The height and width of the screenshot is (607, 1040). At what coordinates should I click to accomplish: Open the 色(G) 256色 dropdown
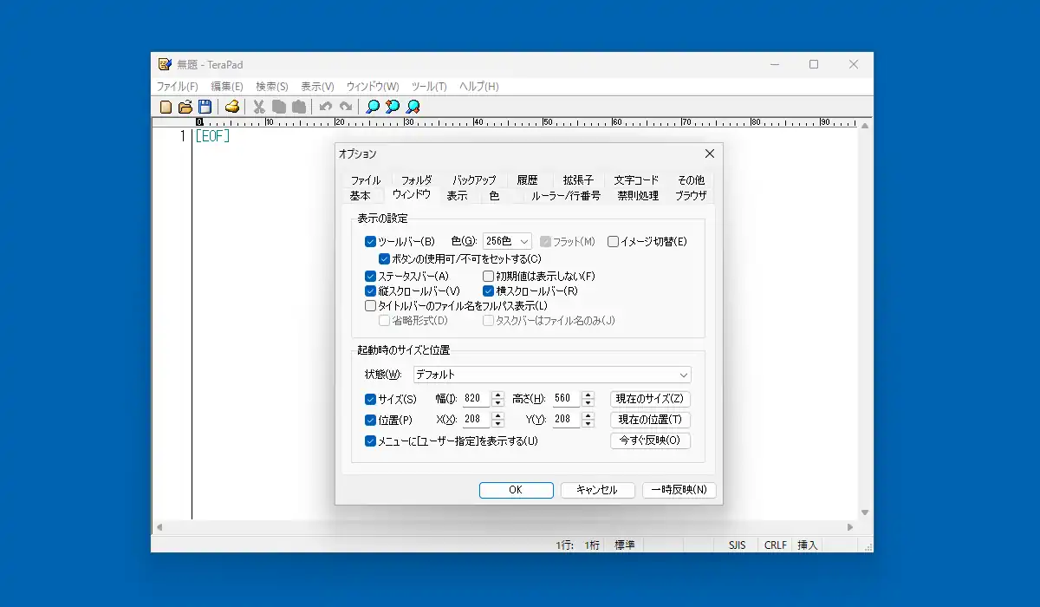pos(507,242)
